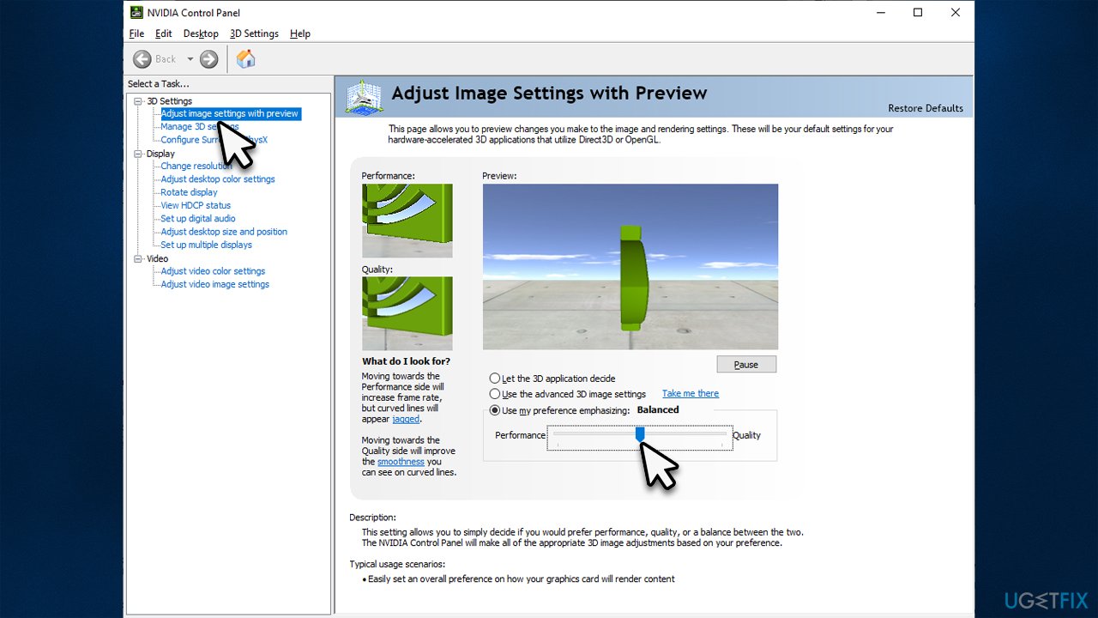This screenshot has width=1098, height=618.
Task: Open the Back history dropdown arrow
Action: (x=190, y=59)
